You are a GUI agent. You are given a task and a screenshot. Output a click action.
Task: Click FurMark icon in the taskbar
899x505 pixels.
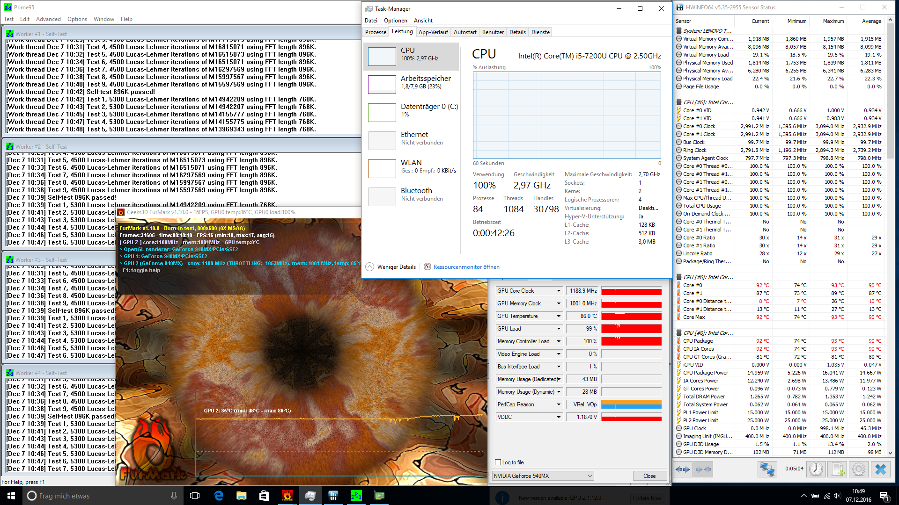[287, 496]
